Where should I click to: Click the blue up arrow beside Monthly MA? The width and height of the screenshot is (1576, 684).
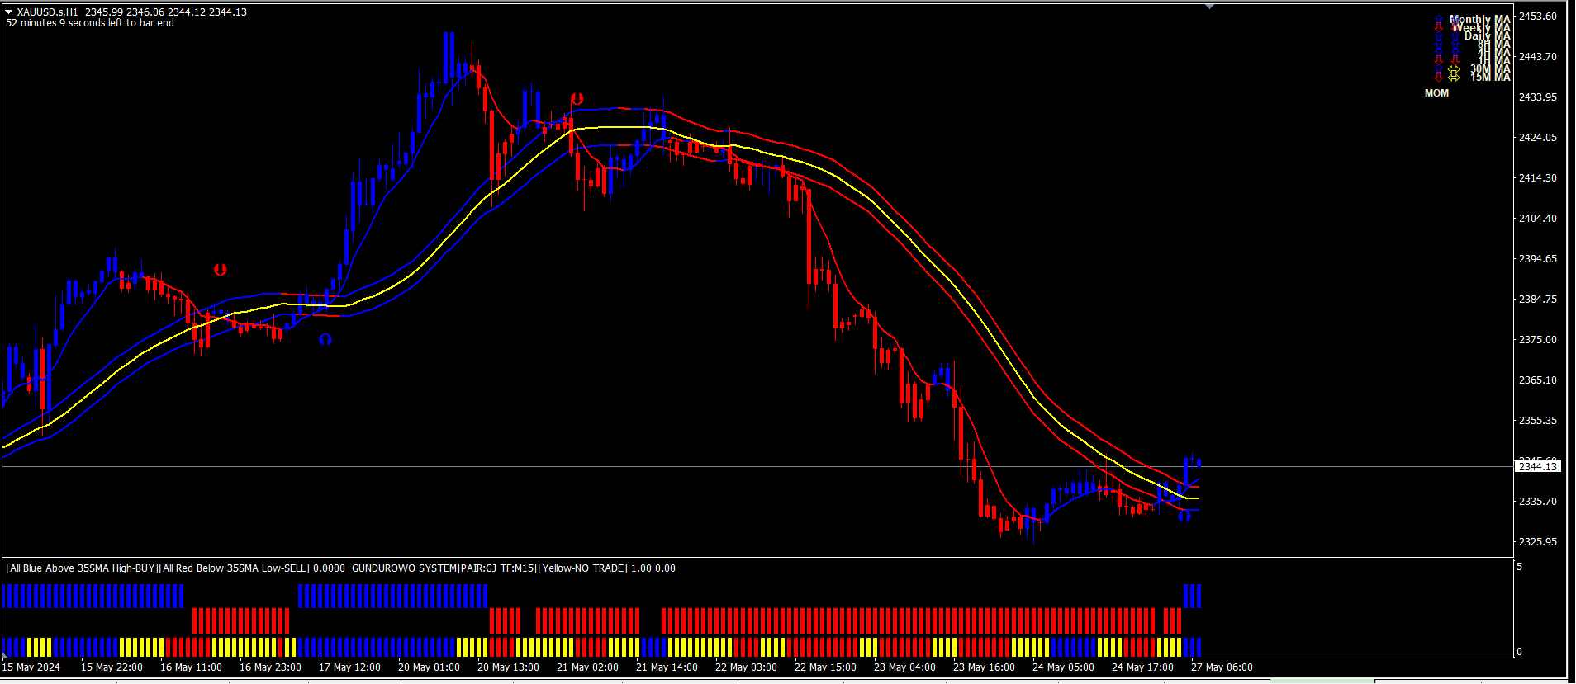(x=1439, y=19)
